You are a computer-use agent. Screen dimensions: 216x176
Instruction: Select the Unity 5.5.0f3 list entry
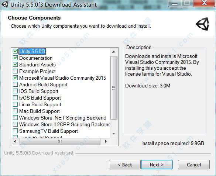(x=32, y=51)
